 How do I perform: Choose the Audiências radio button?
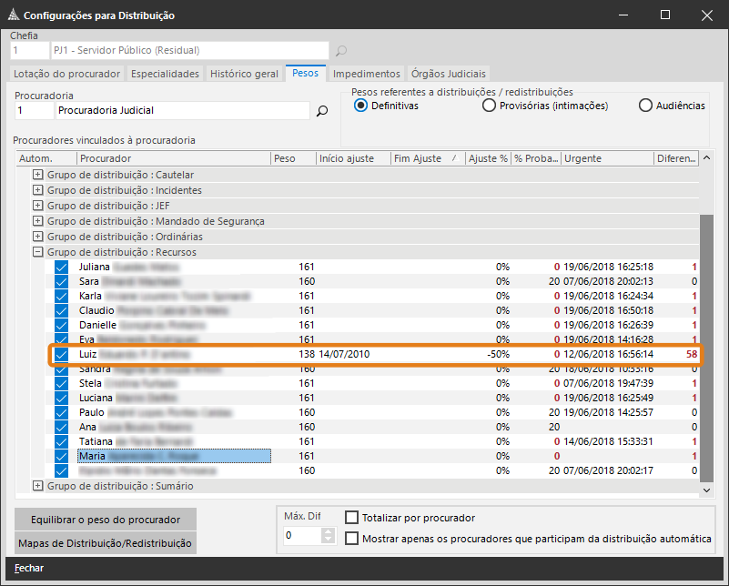645,106
